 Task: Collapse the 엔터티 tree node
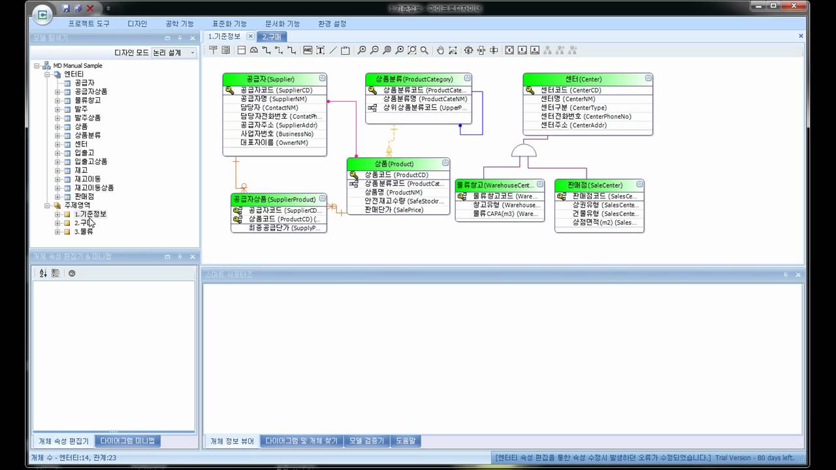click(x=47, y=74)
